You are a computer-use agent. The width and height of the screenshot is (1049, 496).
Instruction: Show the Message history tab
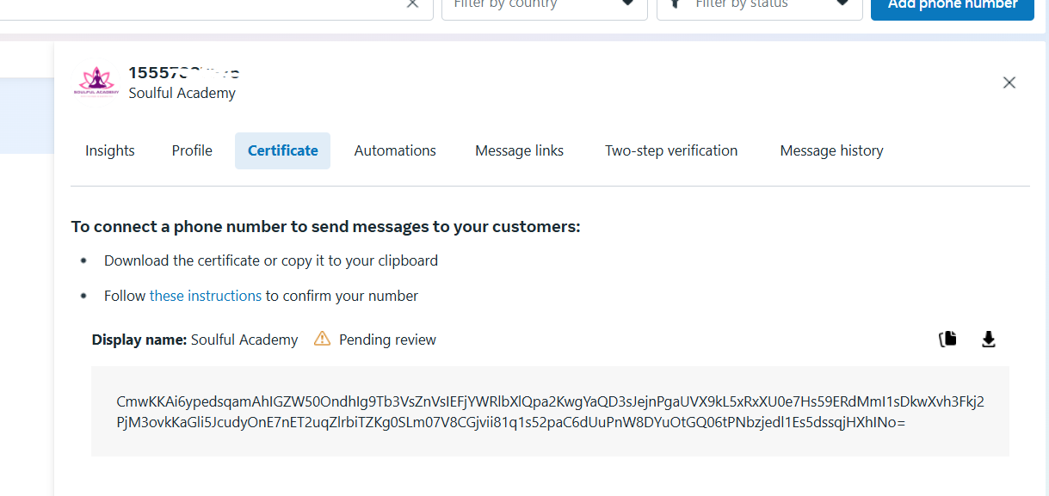(831, 150)
